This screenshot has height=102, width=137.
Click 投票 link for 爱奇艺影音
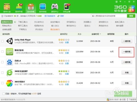[67, 53]
